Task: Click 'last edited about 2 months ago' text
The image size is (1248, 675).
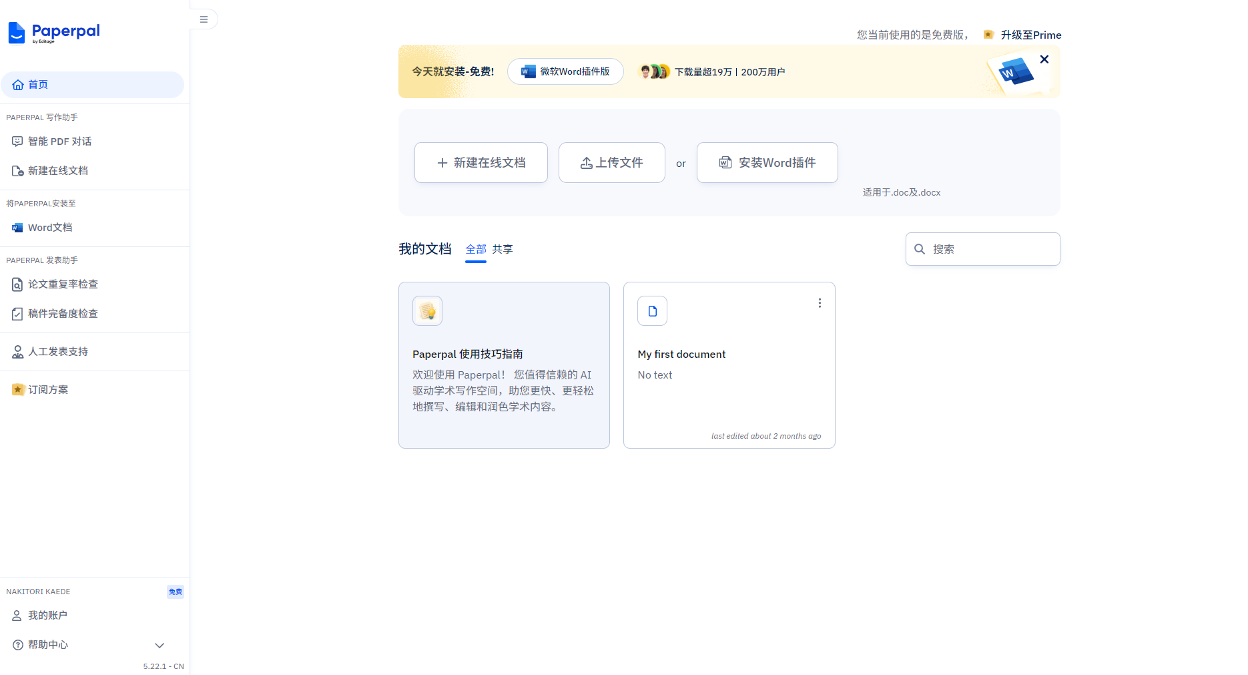Action: 766,436
